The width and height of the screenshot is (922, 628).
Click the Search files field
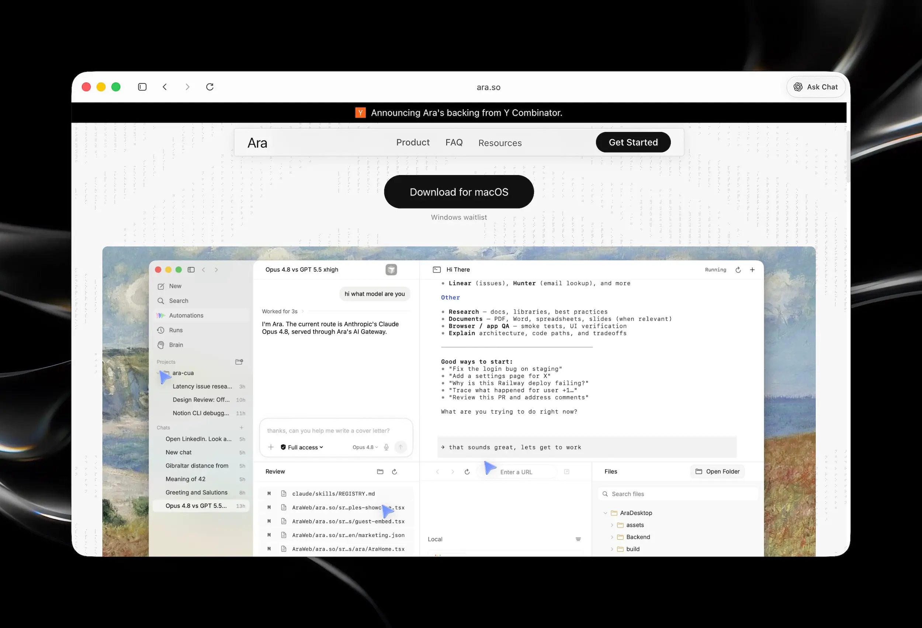click(677, 494)
